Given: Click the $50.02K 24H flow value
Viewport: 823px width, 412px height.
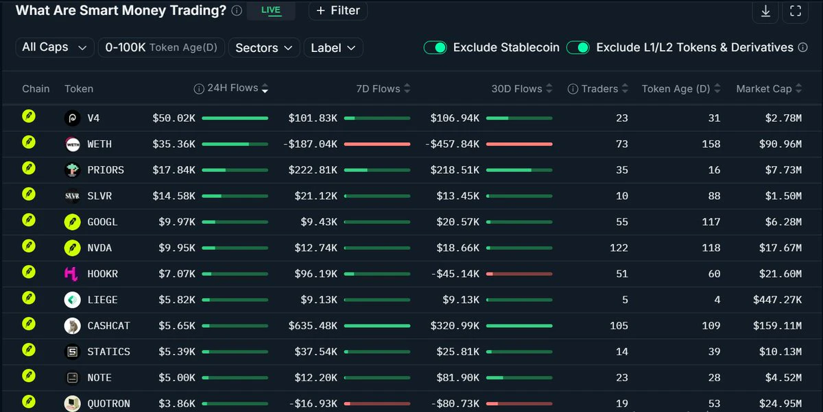Looking at the screenshot, I should [174, 118].
